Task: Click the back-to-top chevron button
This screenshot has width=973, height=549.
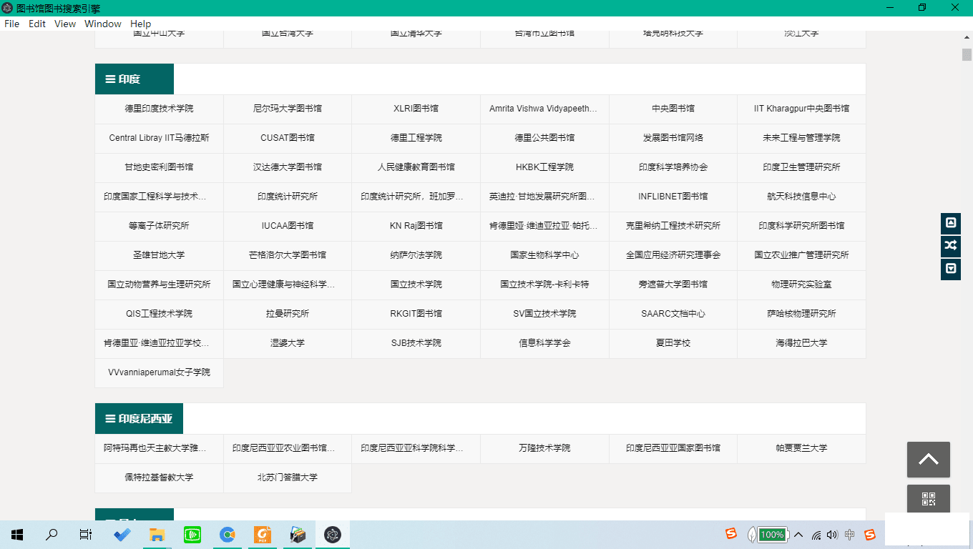Action: pos(929,460)
